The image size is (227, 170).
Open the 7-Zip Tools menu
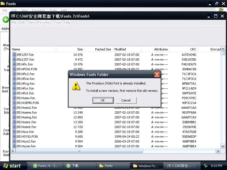pos(58,22)
